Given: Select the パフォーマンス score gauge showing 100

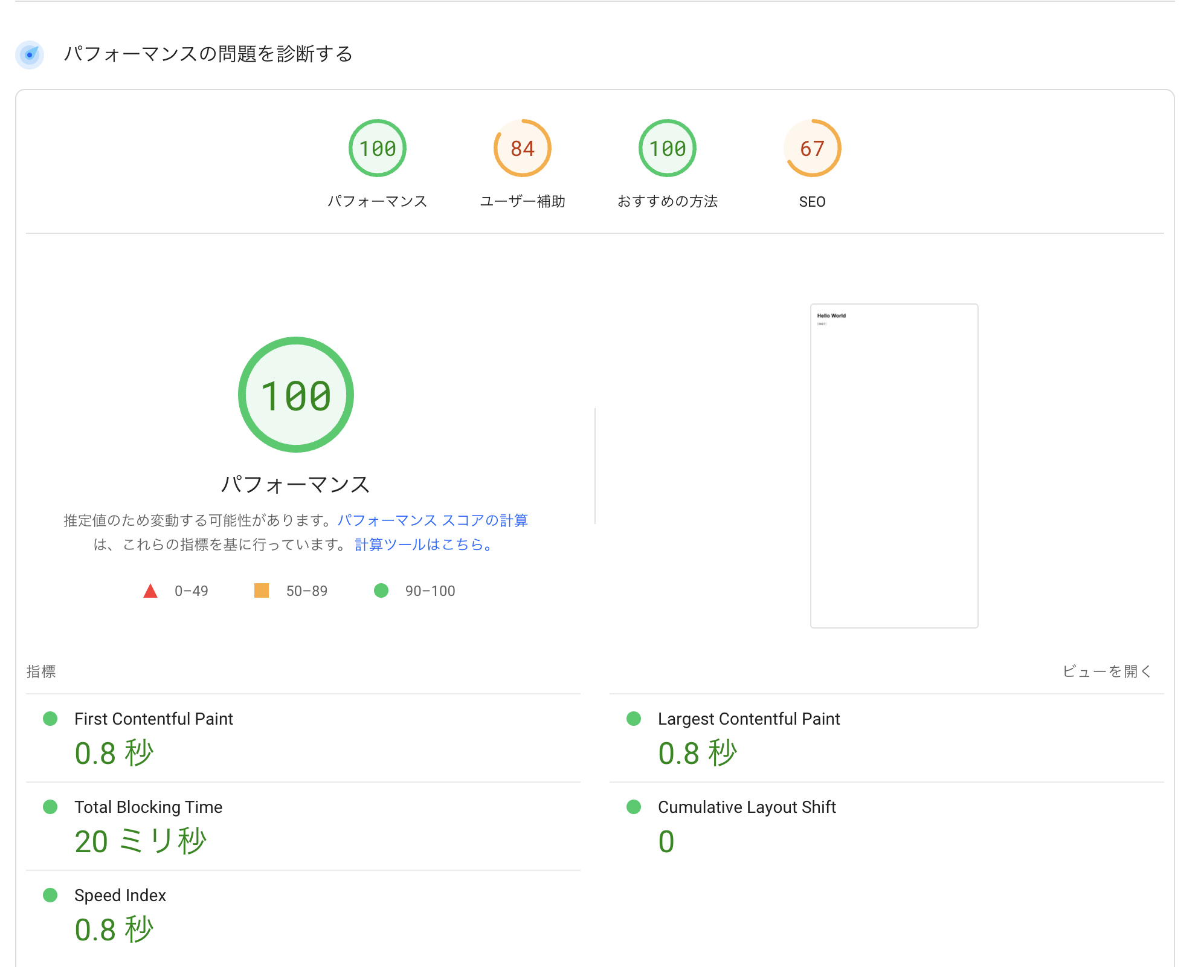Looking at the screenshot, I should [x=377, y=148].
